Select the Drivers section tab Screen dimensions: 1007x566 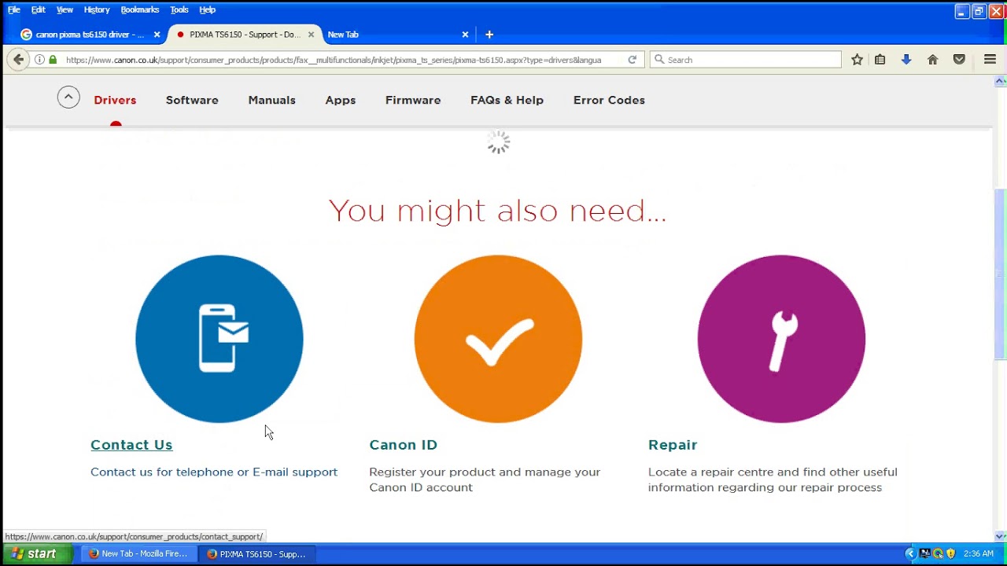[x=115, y=100]
